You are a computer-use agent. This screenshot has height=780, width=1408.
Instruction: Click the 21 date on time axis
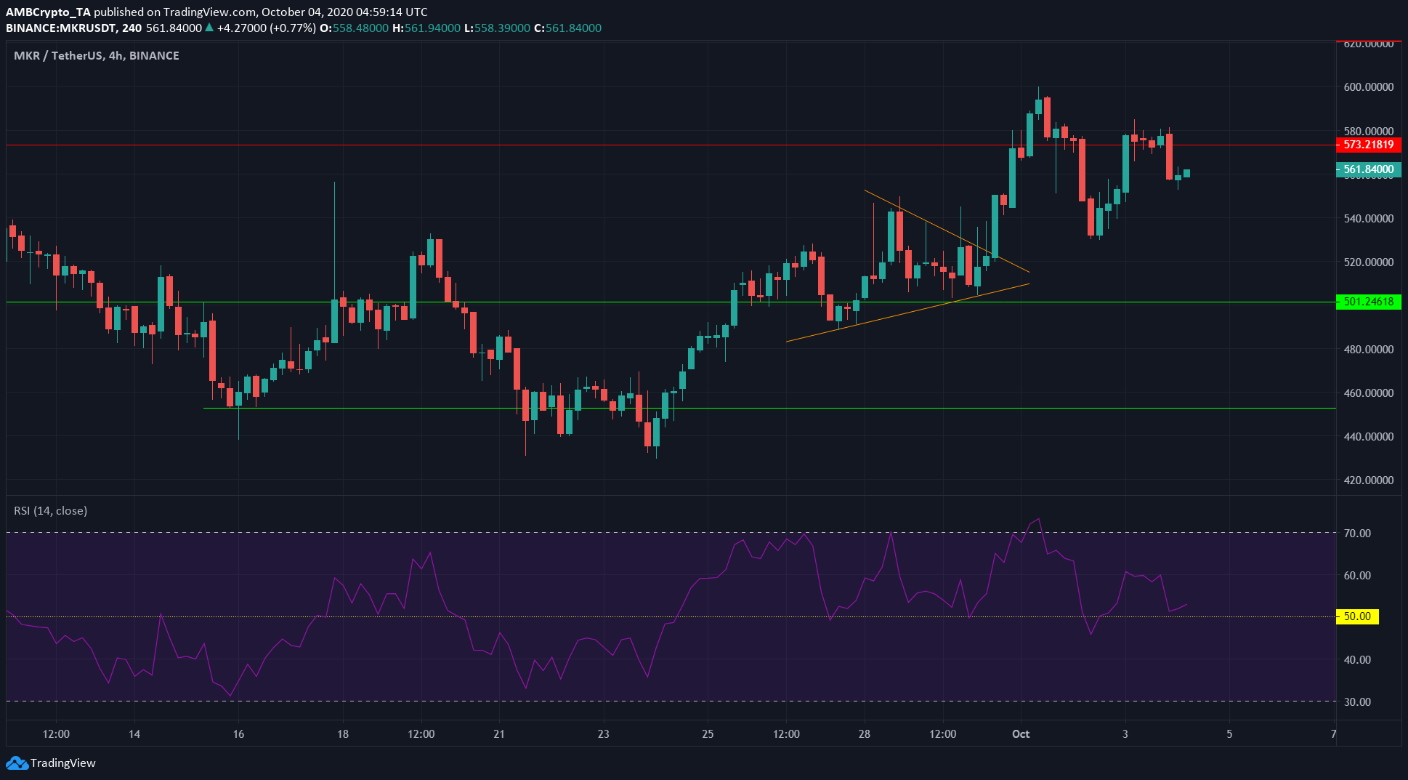pyautogui.click(x=499, y=734)
